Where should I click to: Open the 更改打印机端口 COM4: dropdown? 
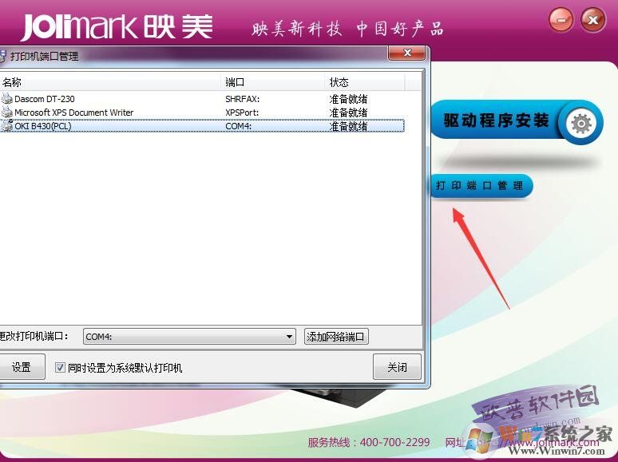[x=189, y=337]
